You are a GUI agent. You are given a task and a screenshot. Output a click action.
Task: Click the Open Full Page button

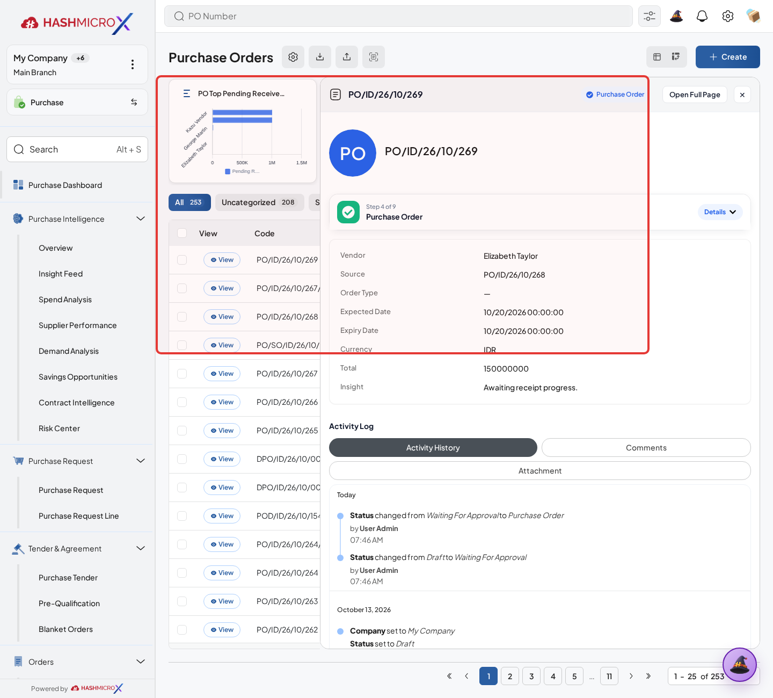coord(695,94)
